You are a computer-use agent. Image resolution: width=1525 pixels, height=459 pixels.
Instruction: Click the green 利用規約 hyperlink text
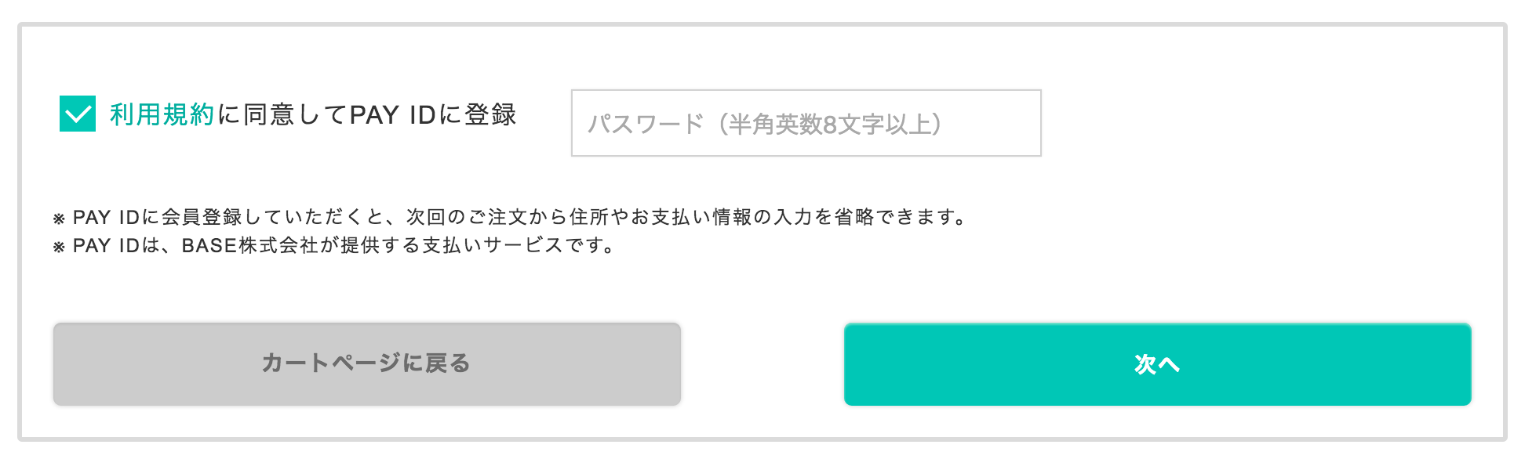pyautogui.click(x=162, y=114)
